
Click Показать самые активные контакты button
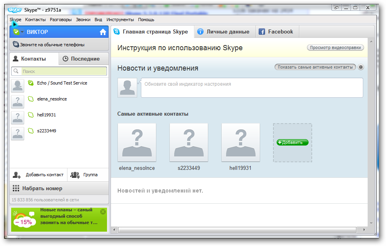point(315,67)
